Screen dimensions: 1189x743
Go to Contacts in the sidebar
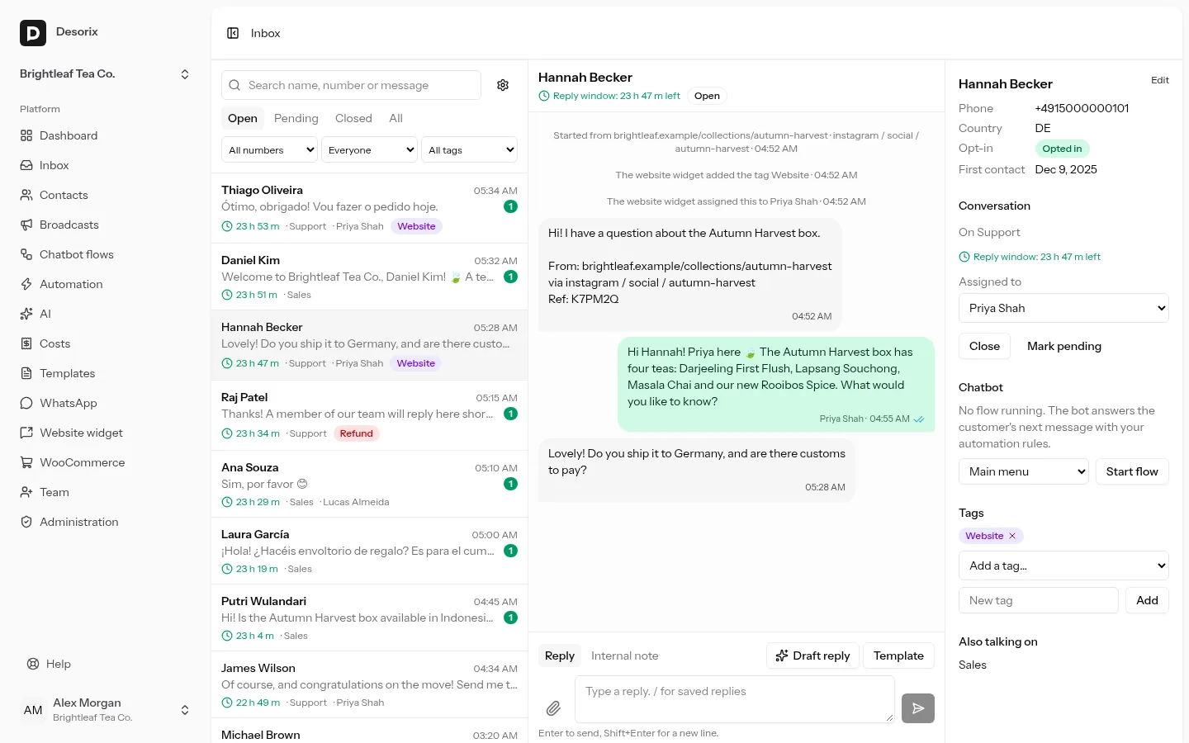(x=106, y=195)
